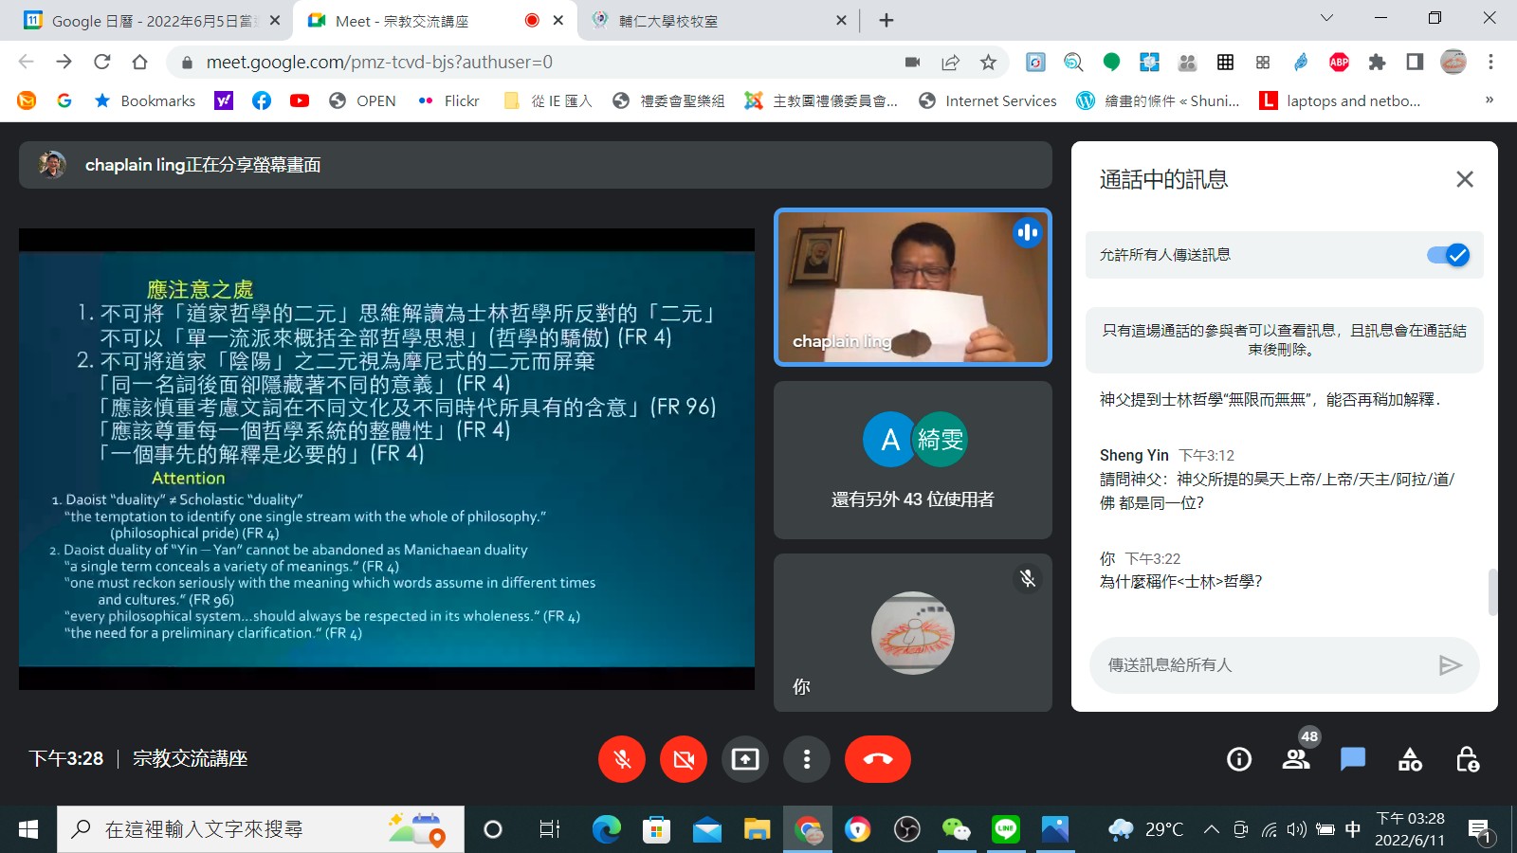Open meeting details info icon

point(1238,759)
